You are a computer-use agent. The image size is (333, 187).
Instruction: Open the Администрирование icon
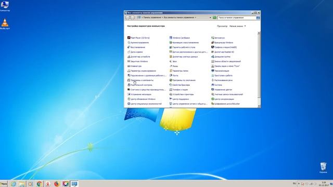coord(129,43)
